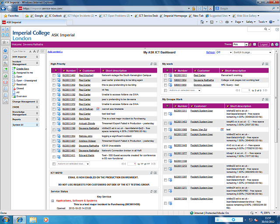Tick the checkbox for incident INC0011353
The width and height of the screenshot is (280, 224).
coord(54,80)
